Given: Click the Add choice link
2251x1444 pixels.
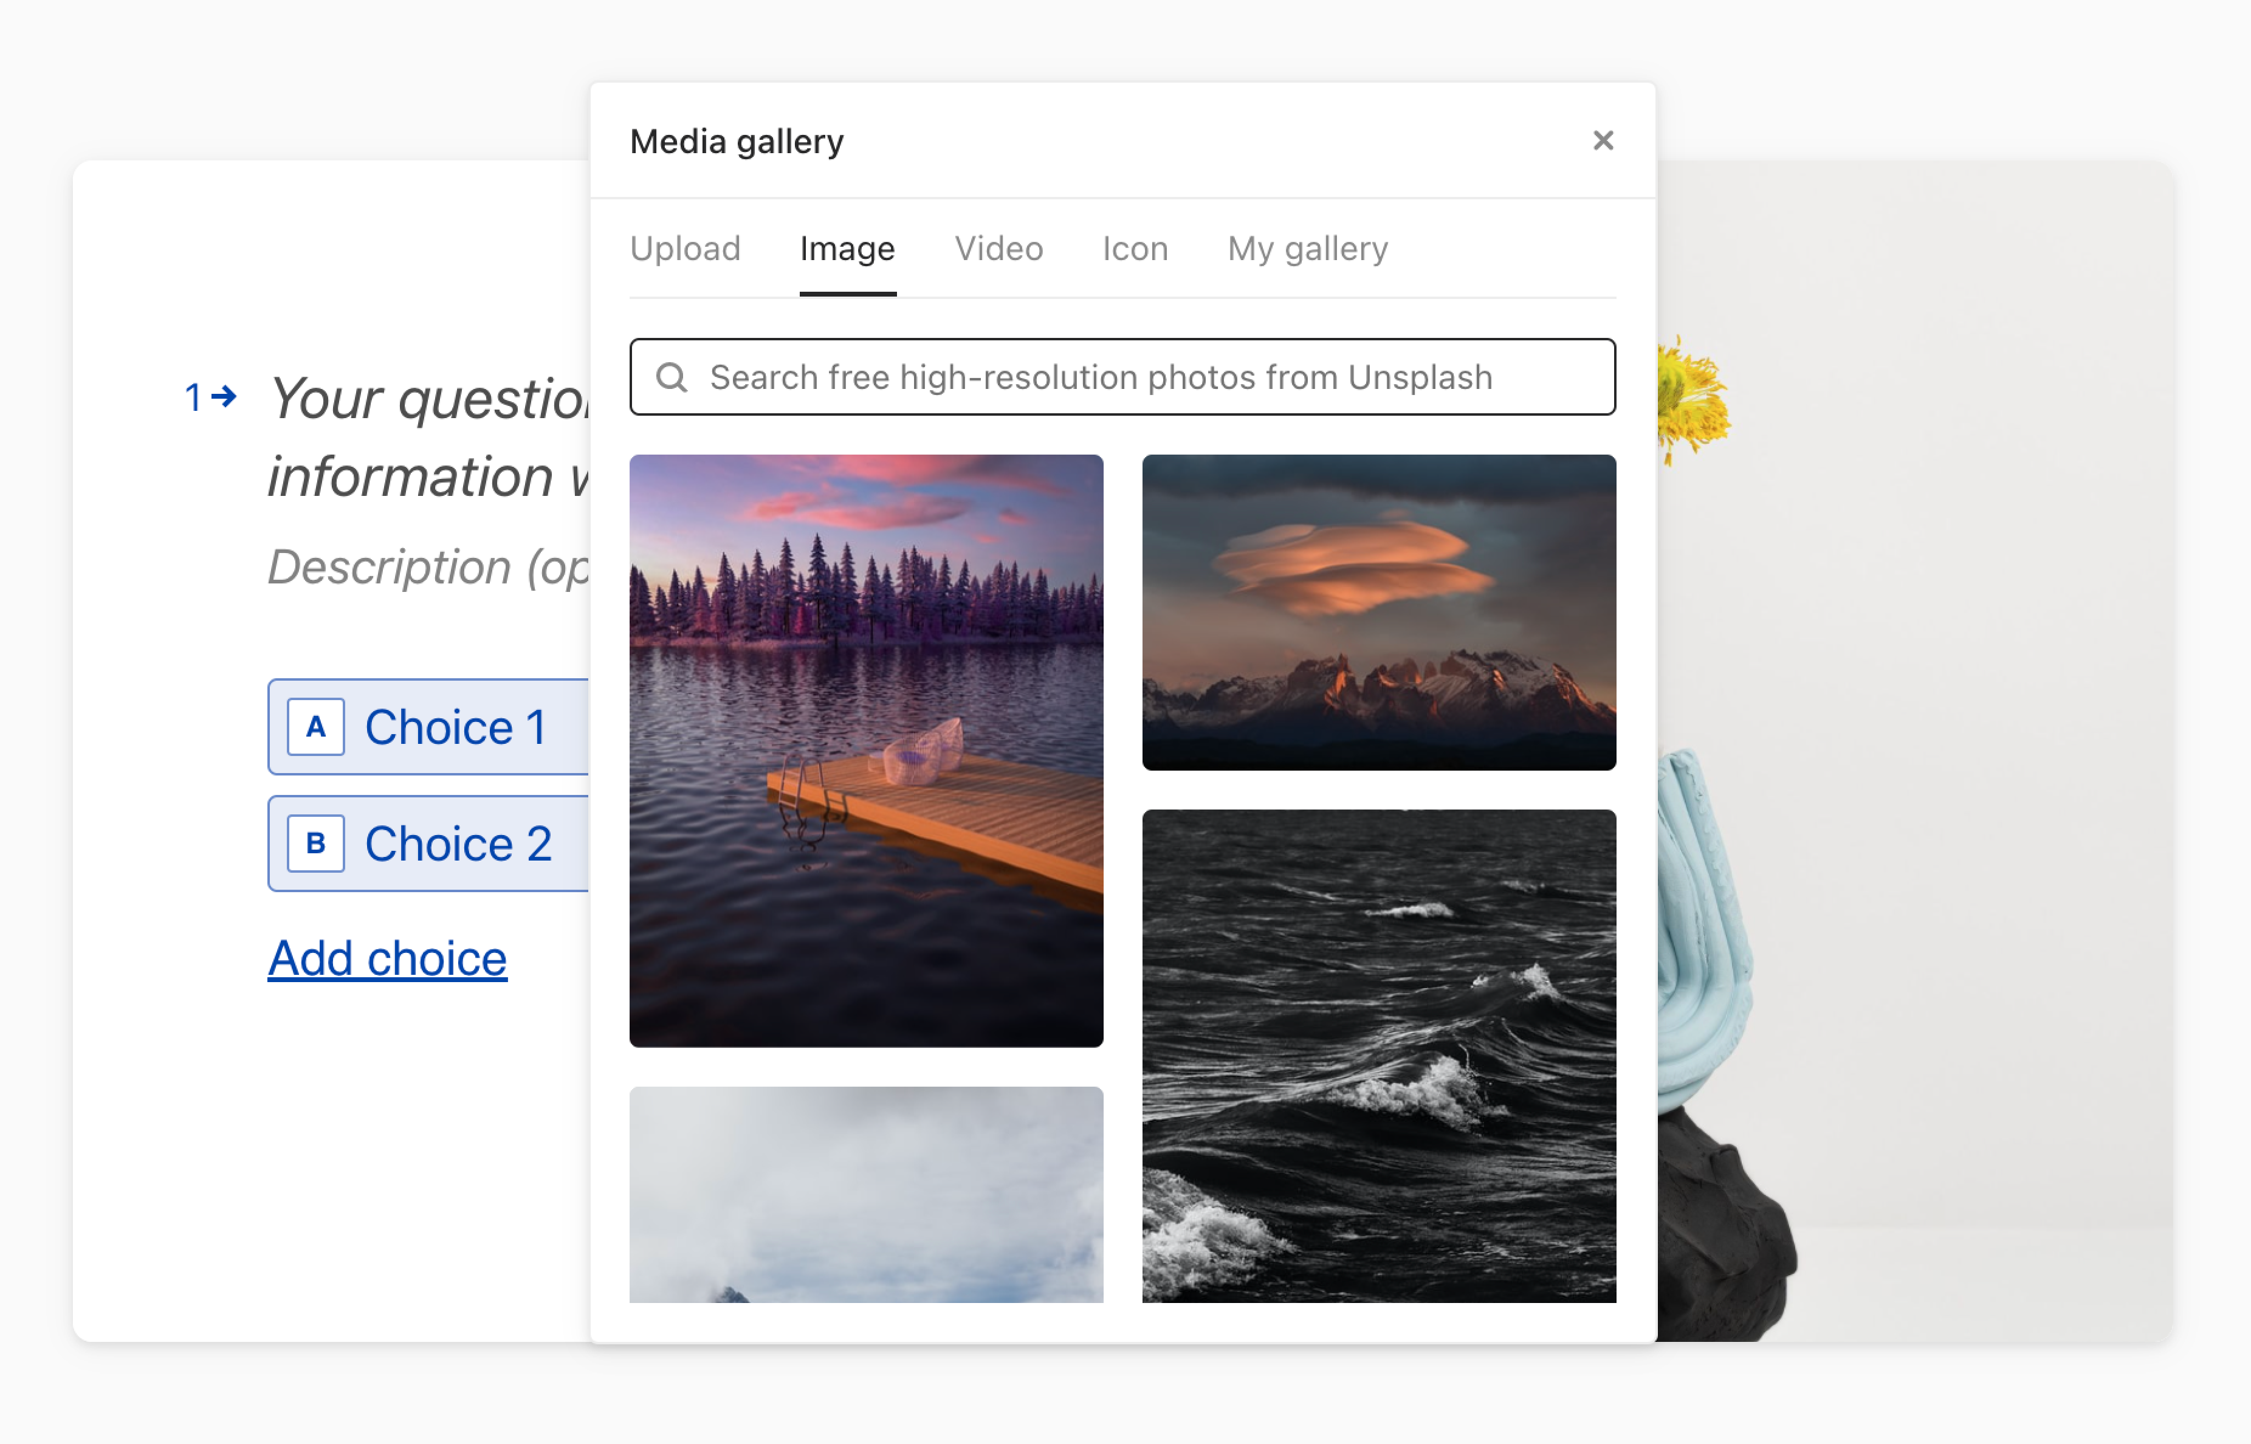Looking at the screenshot, I should (387, 958).
